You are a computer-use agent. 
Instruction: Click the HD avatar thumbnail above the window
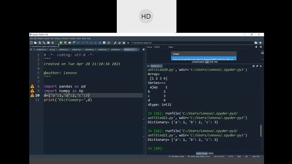point(146,16)
